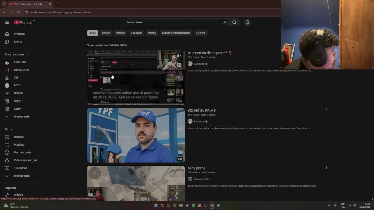Open the hamburger guide menu
Image resolution: width=374 pixels, height=210 pixels.
7,22
